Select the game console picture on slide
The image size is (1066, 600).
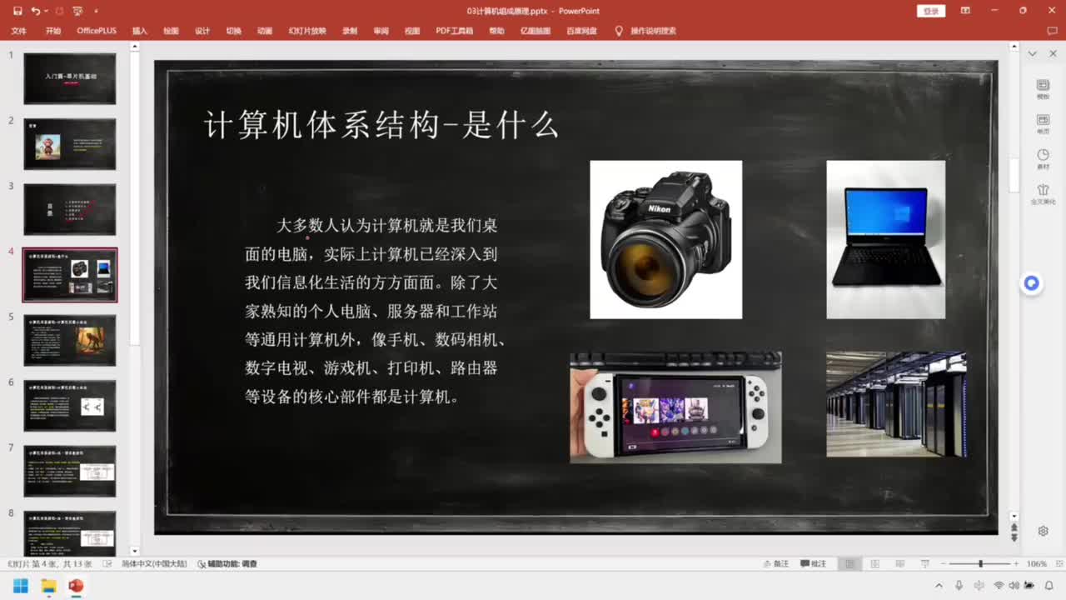tap(675, 407)
